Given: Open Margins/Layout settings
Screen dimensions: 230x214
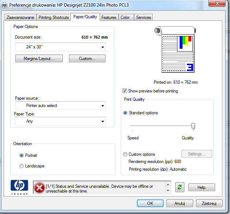Looking at the screenshot, I should pyautogui.click(x=39, y=59).
